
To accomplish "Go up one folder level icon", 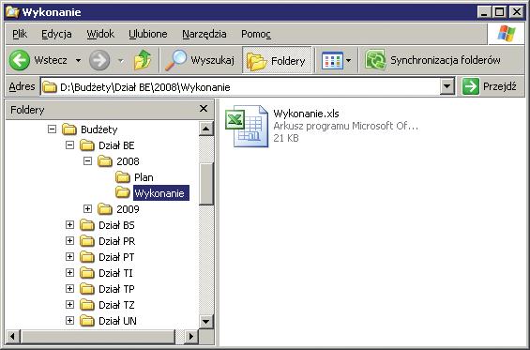I will click(x=143, y=60).
